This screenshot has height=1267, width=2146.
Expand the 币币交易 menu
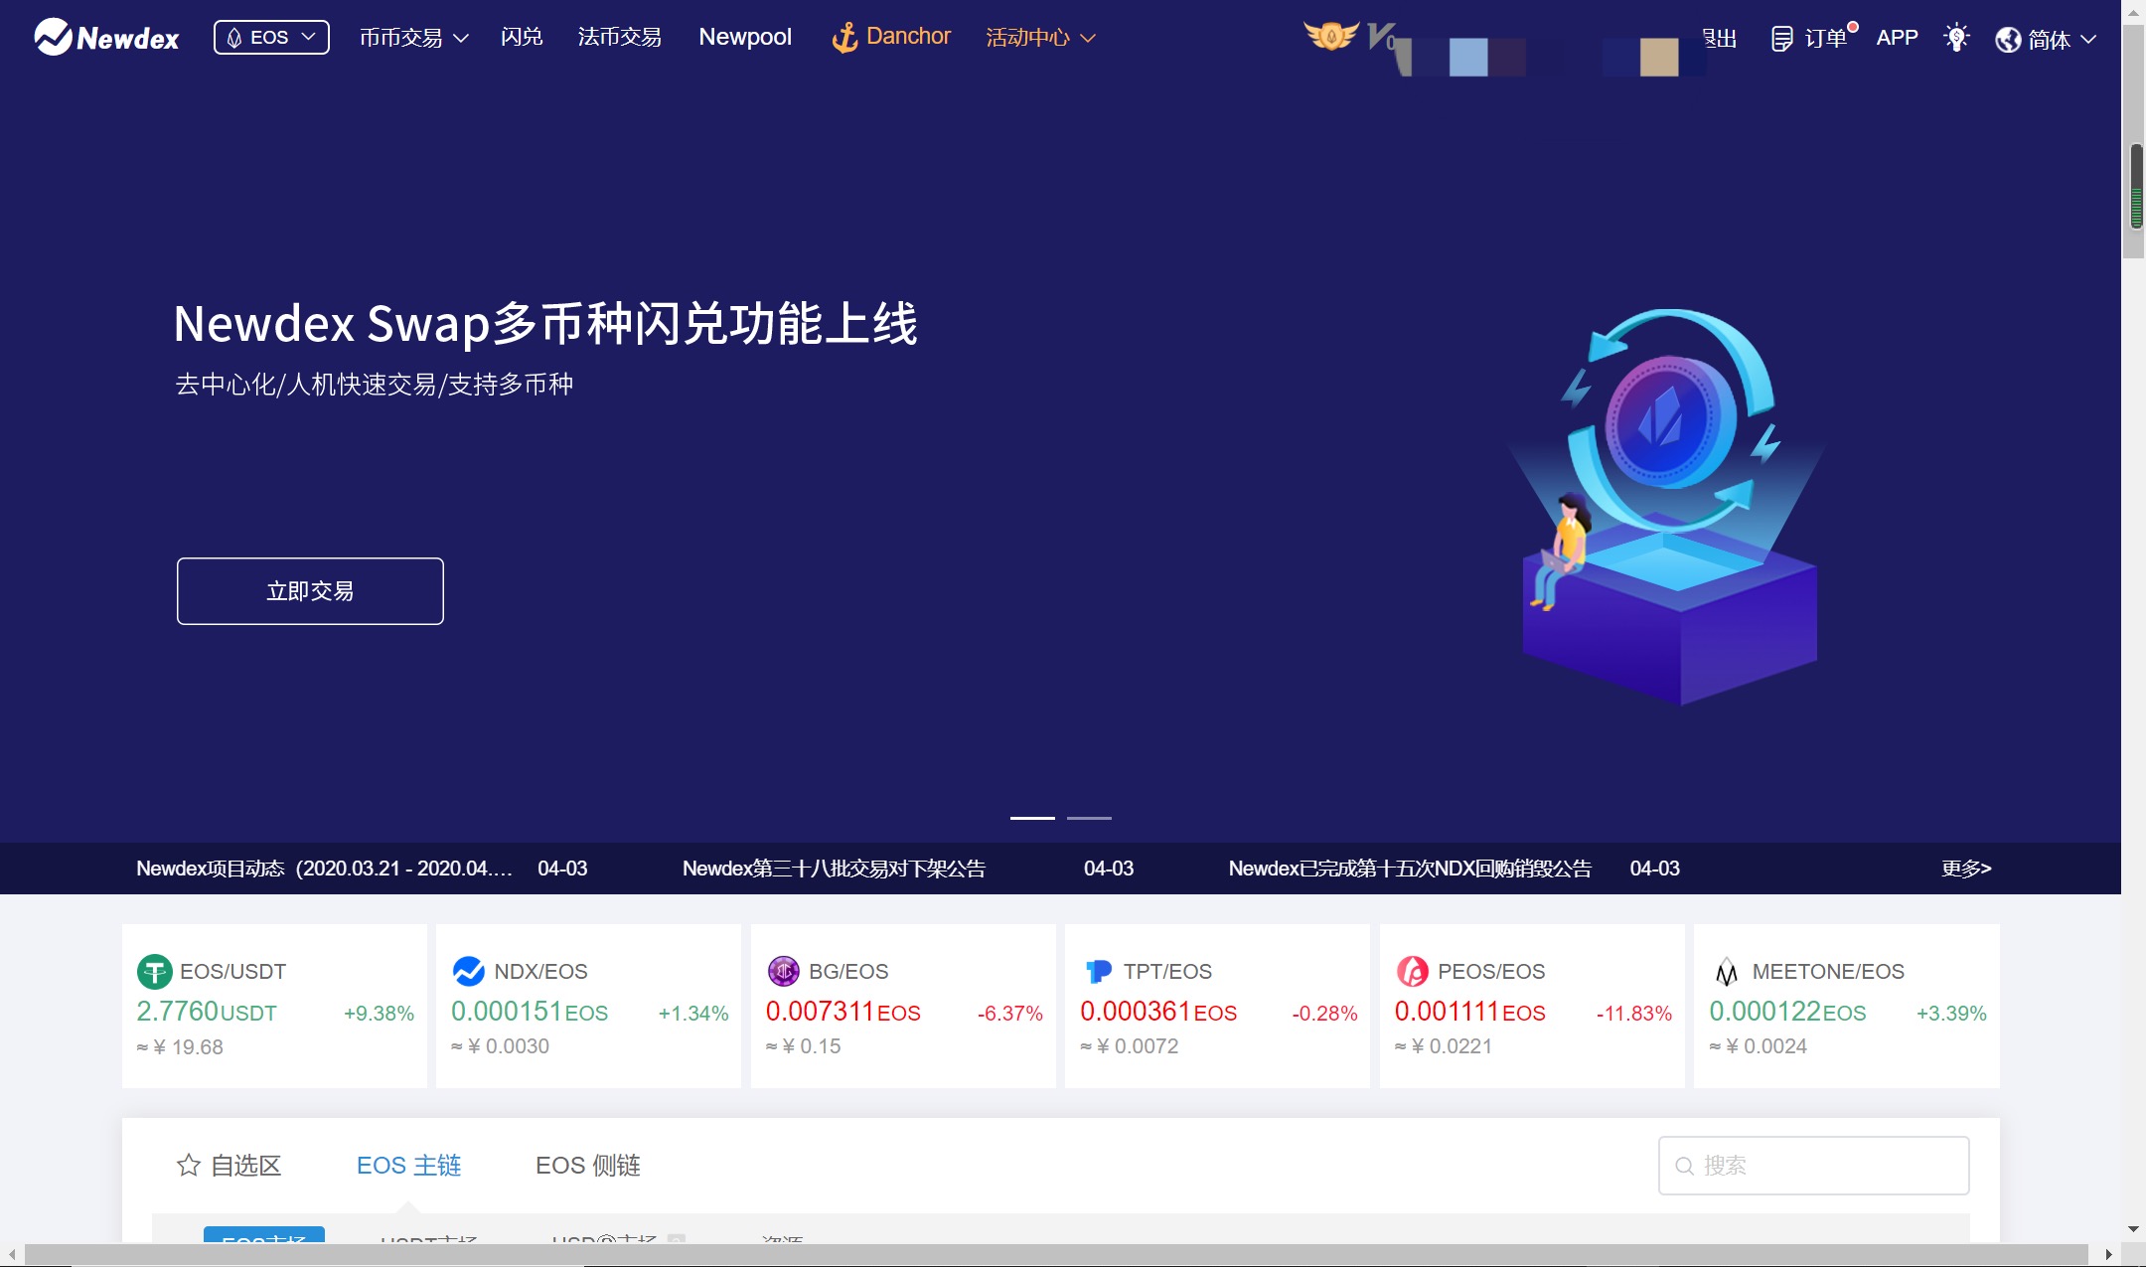[413, 38]
